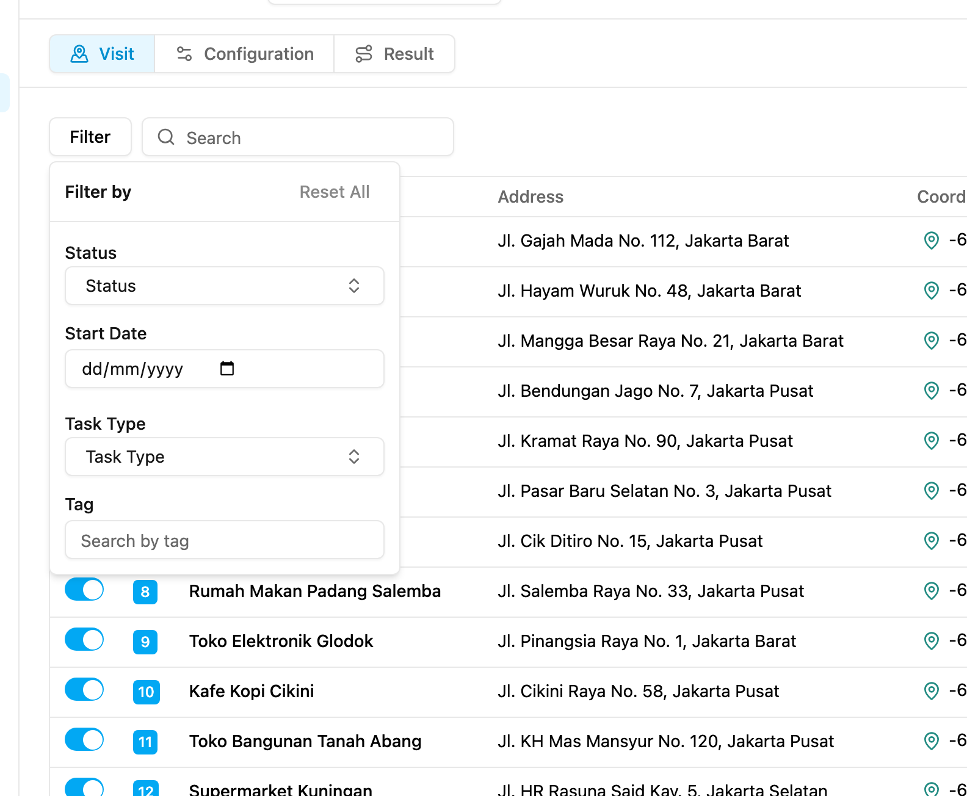
Task: Disable the Toko Elektronik Glodok toggle
Action: 84,640
